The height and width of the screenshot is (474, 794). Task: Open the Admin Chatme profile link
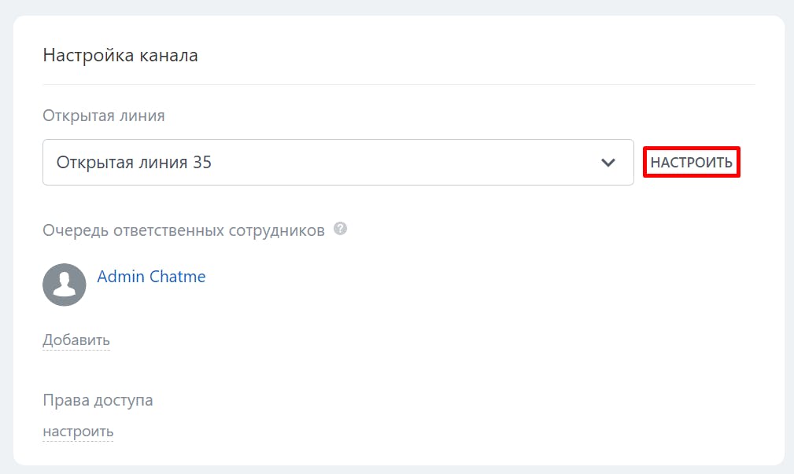151,277
